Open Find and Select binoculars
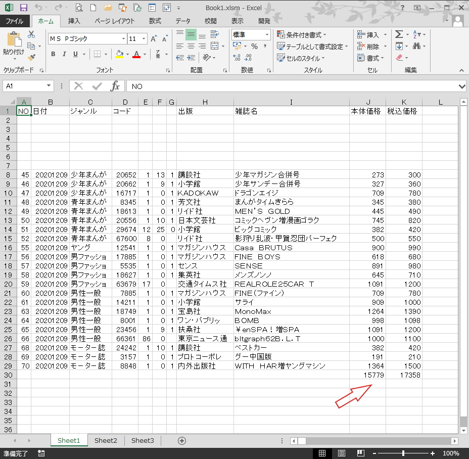Screen dimensions: 469x459 tap(416, 46)
